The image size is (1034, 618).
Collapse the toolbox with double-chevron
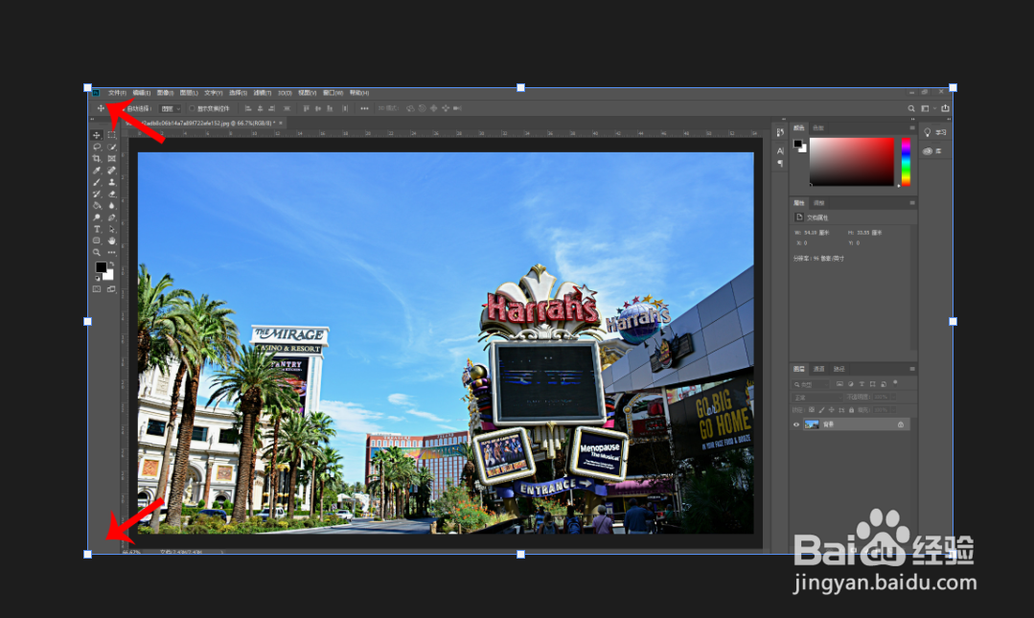[x=93, y=120]
